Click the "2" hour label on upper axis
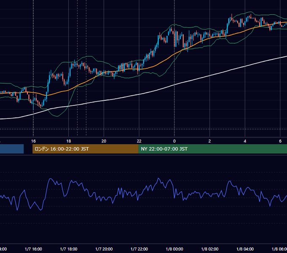 (x=210, y=141)
